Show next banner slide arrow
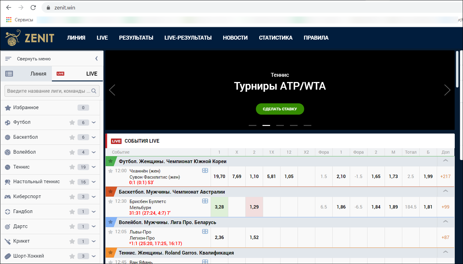Viewport: 463px width, 264px height. [x=447, y=90]
